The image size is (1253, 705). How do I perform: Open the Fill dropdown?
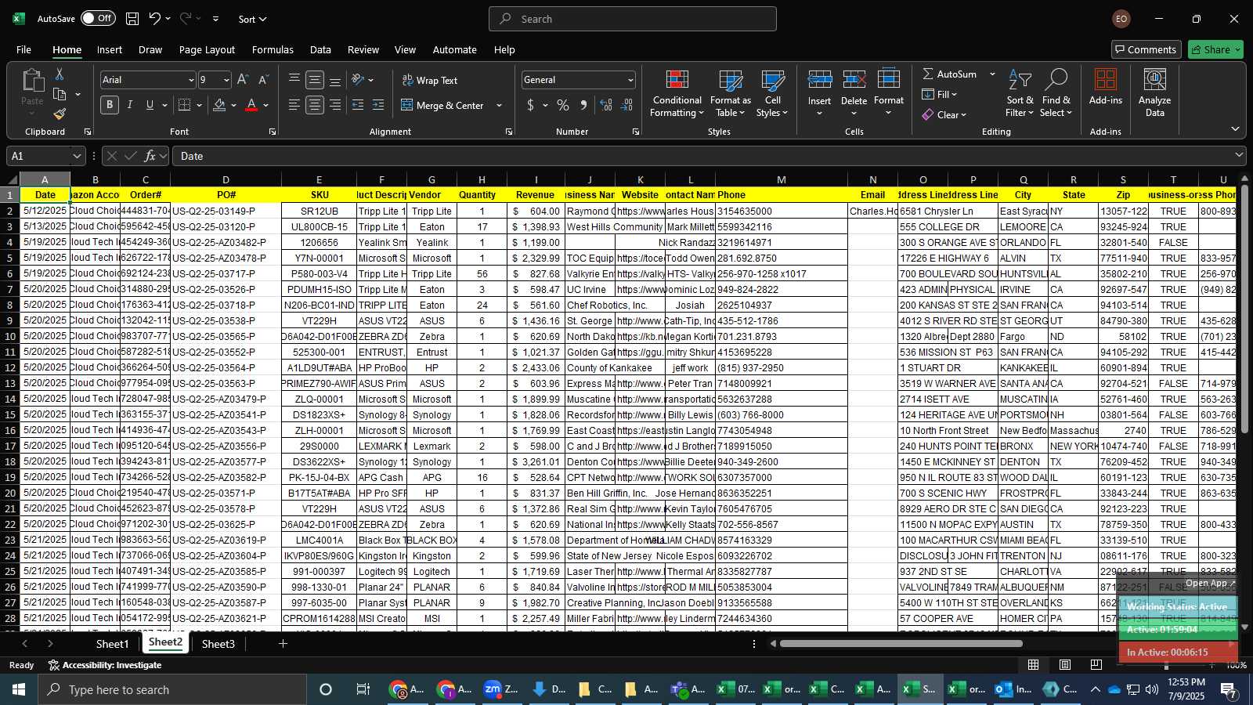[940, 94]
